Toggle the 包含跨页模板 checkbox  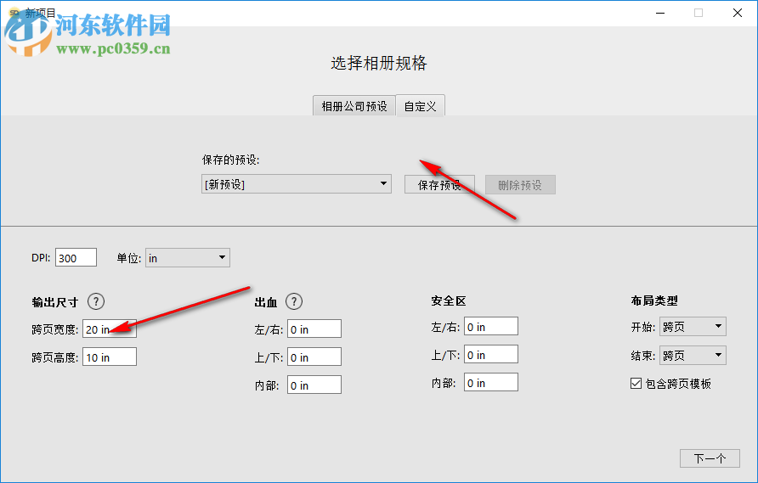[x=636, y=384]
